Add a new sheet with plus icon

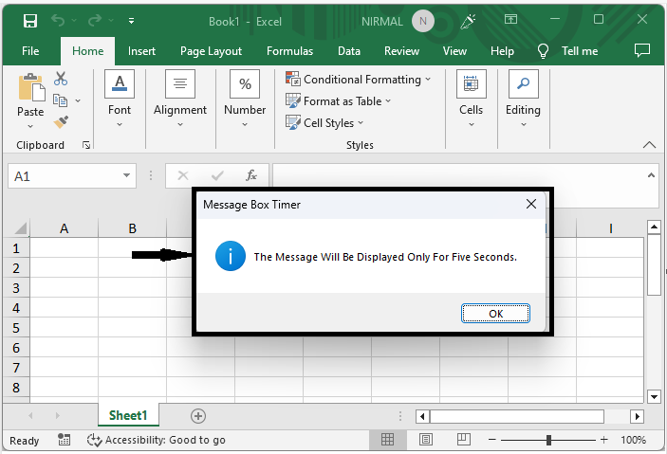tap(197, 416)
